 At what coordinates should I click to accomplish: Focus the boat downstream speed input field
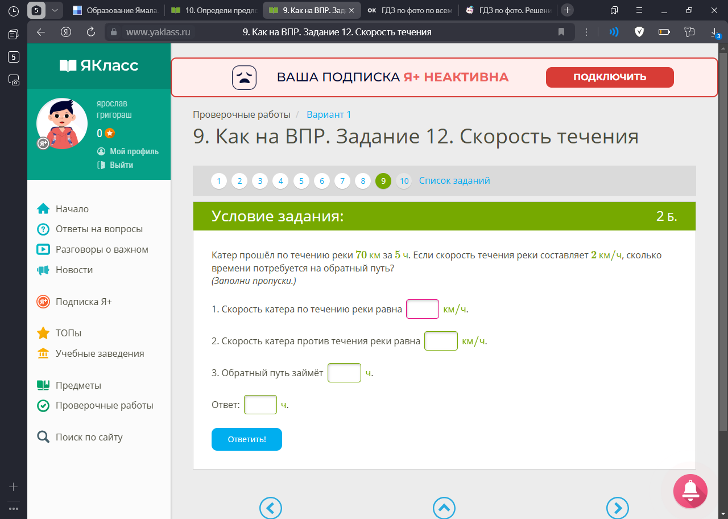[x=422, y=309]
